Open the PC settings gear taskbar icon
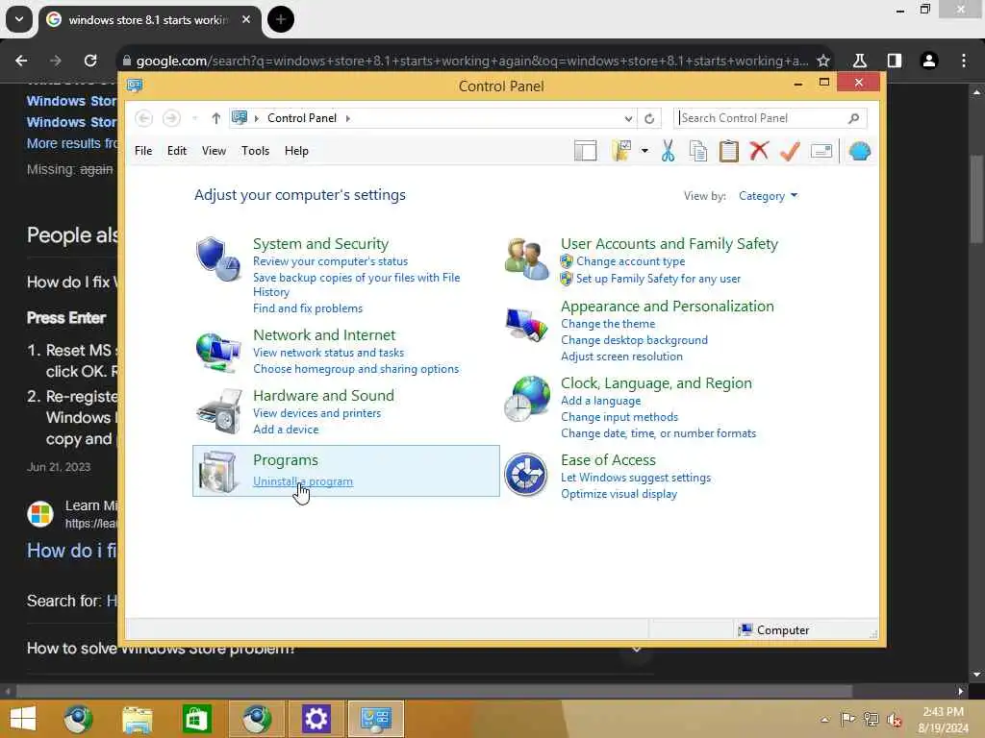985x738 pixels. click(x=316, y=719)
